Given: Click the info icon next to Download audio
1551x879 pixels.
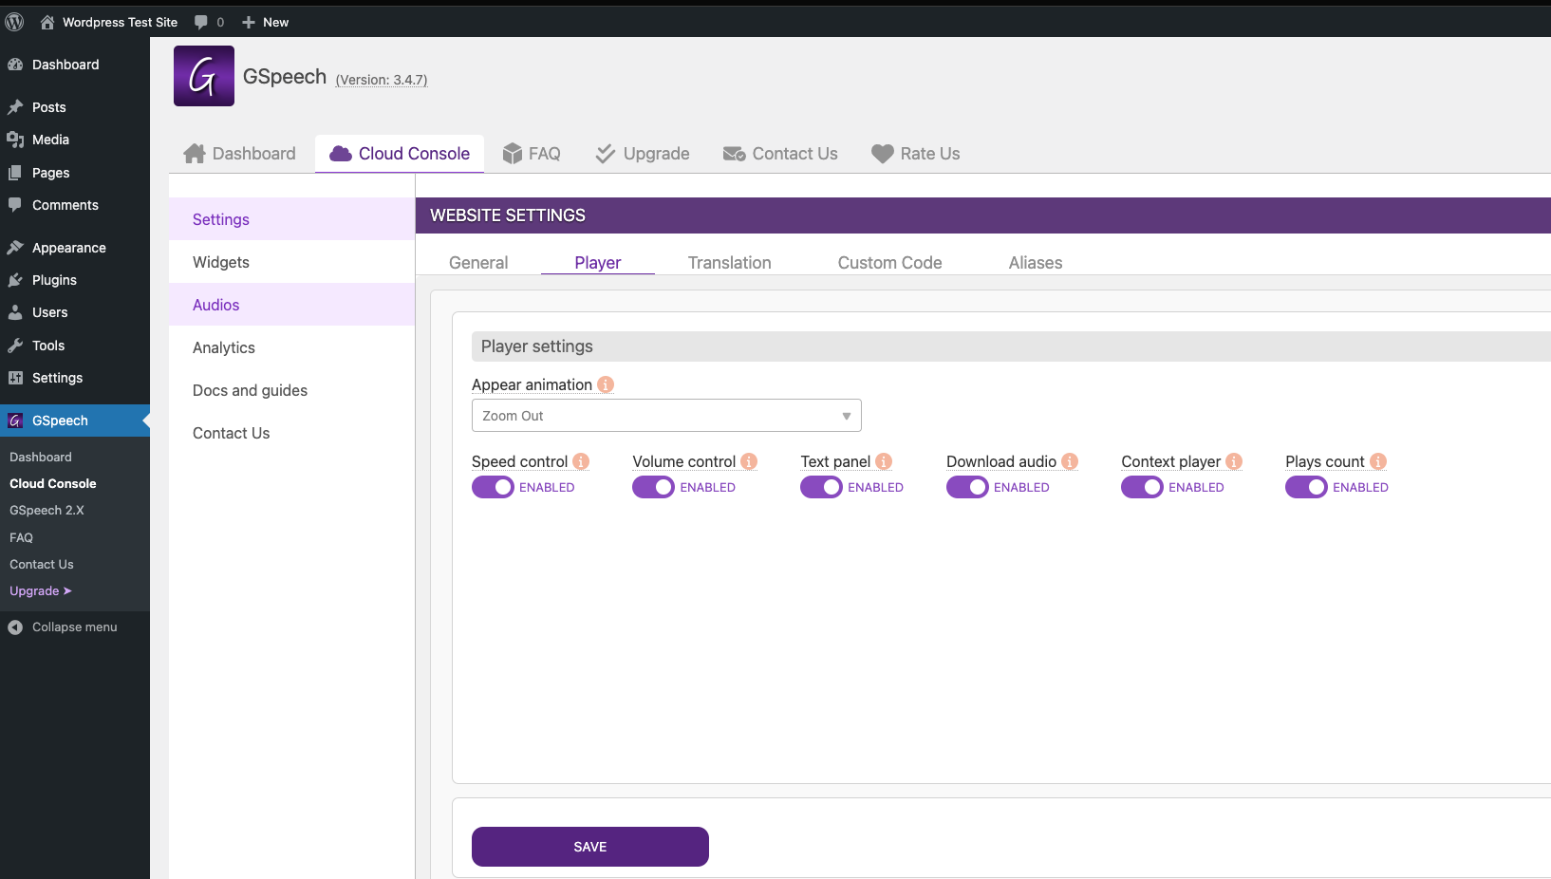Looking at the screenshot, I should pos(1070,461).
